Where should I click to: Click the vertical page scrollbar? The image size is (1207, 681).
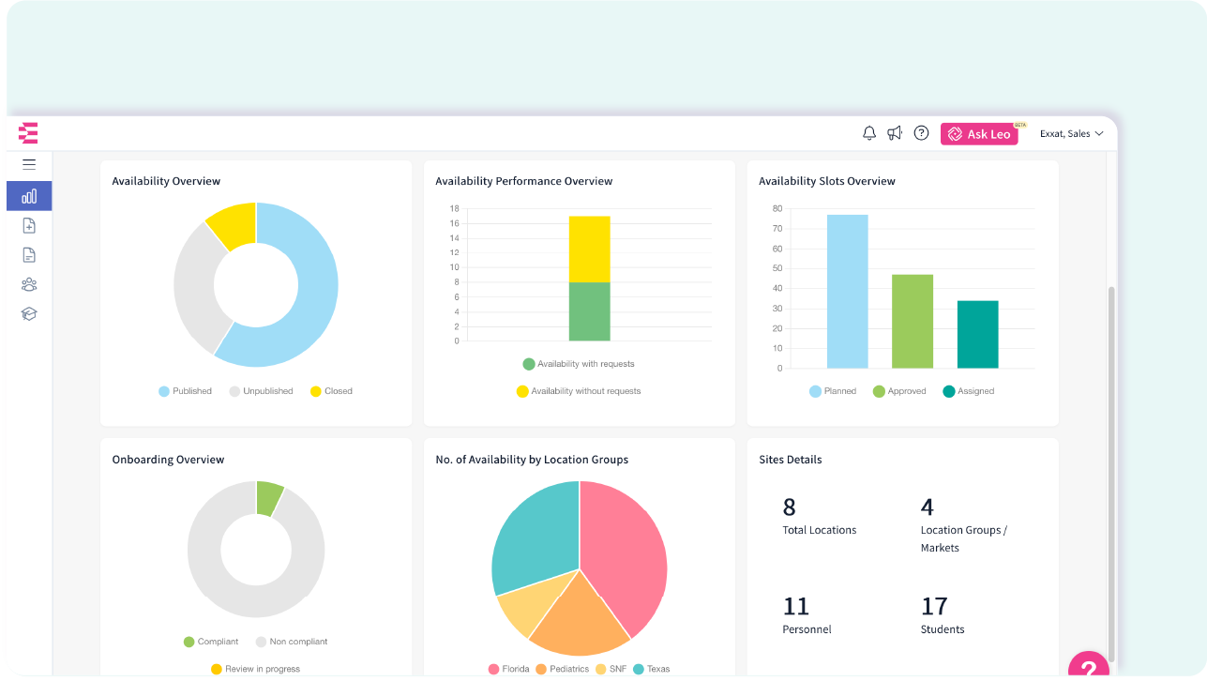(1112, 474)
